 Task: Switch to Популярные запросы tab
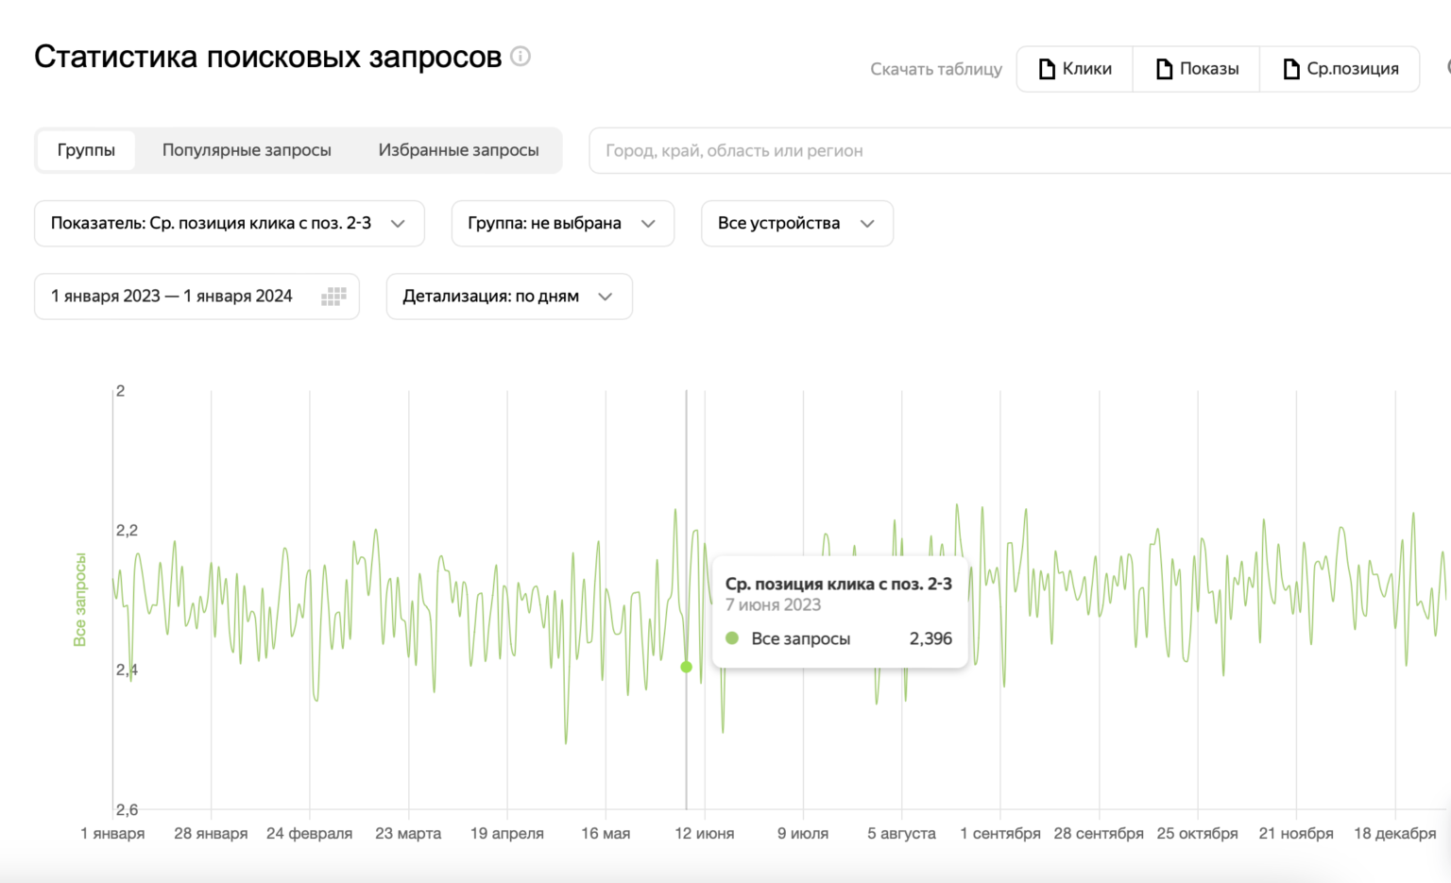[247, 150]
